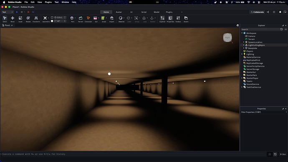The width and height of the screenshot is (288, 162).
Task: Click the Place1 document tab
Action: [8, 25]
